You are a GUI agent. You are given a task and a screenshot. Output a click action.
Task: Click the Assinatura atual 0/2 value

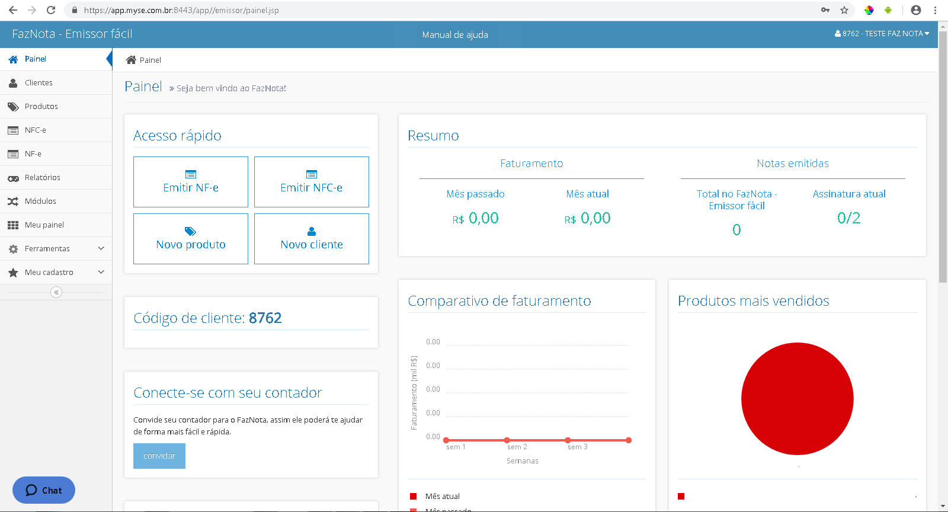pos(849,218)
